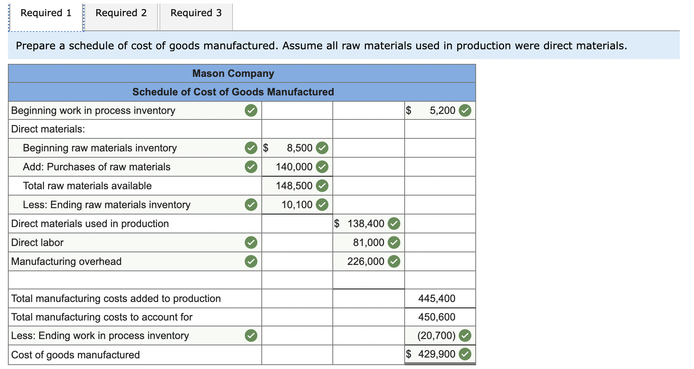Select the Manufacturing overhead label cell

(135, 261)
